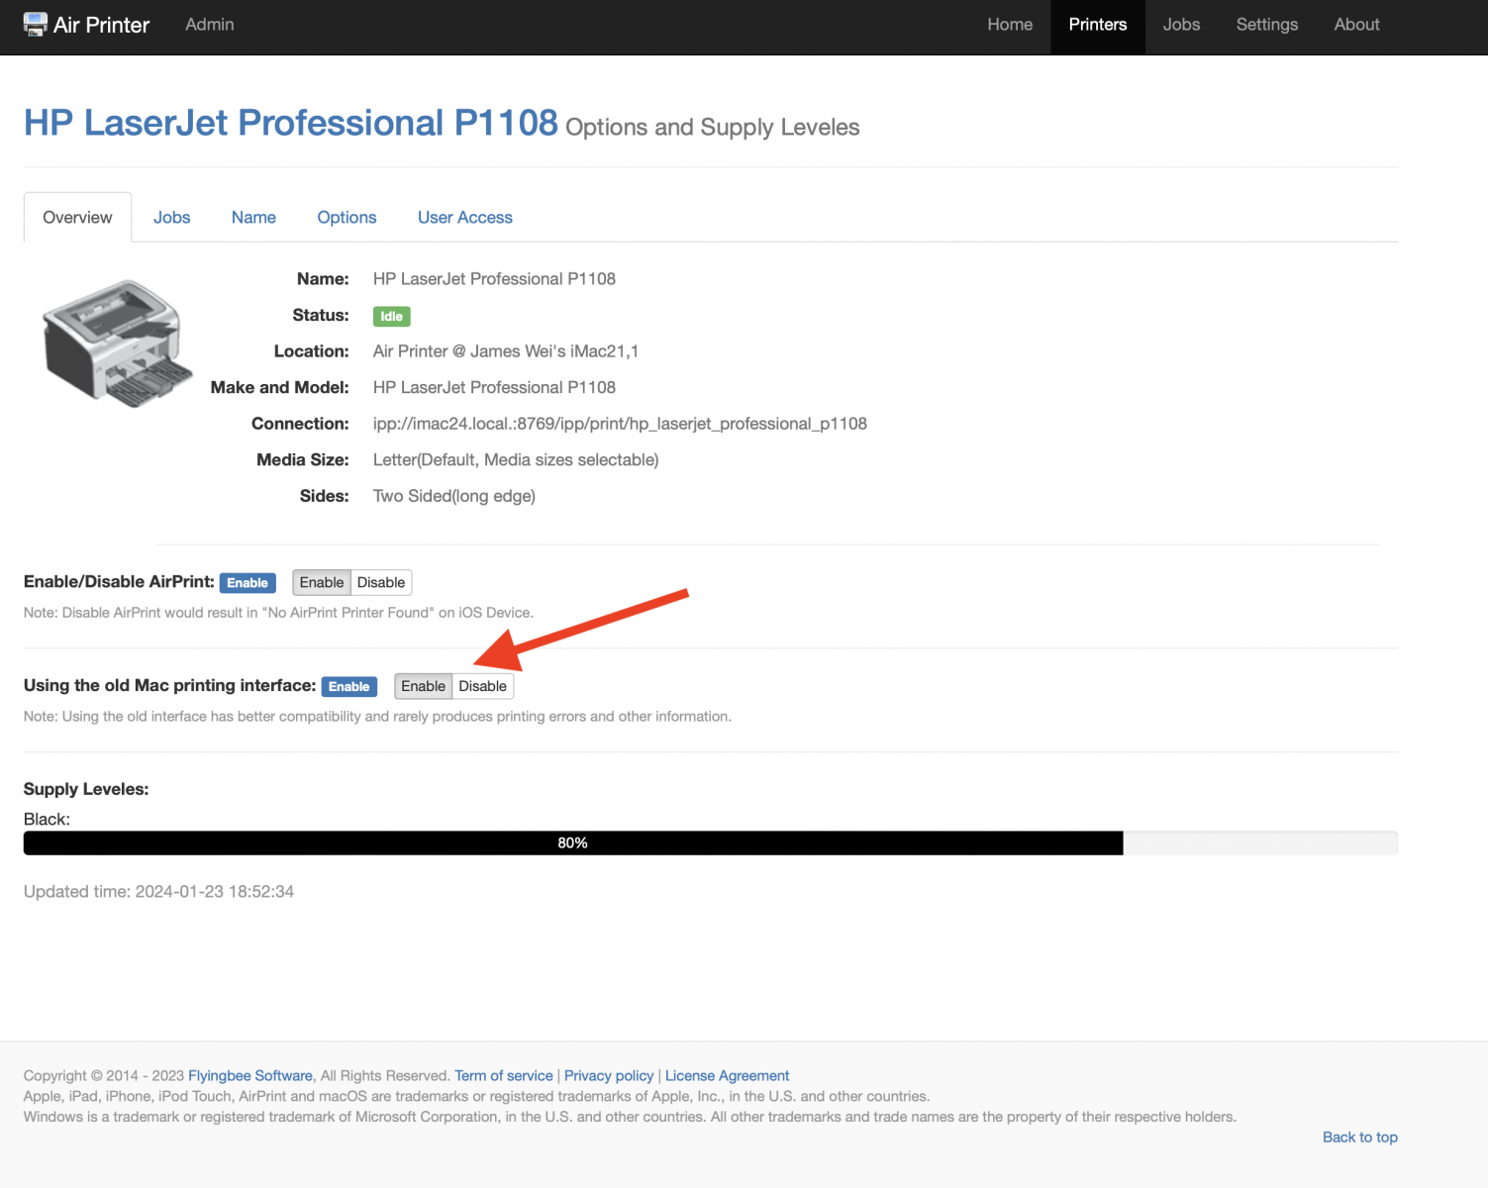The width and height of the screenshot is (1488, 1188).
Task: Switch to the Options tab
Action: click(347, 217)
